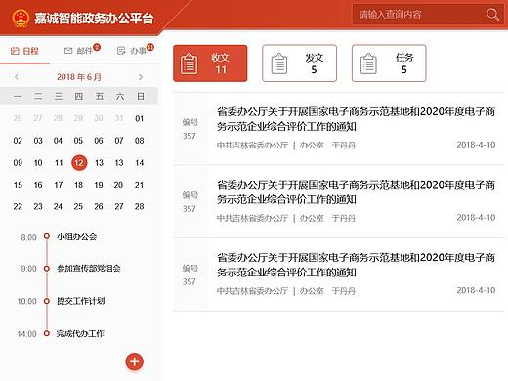Select date 15 in calendar
Viewport: 508px width, 381px height.
tap(18, 185)
